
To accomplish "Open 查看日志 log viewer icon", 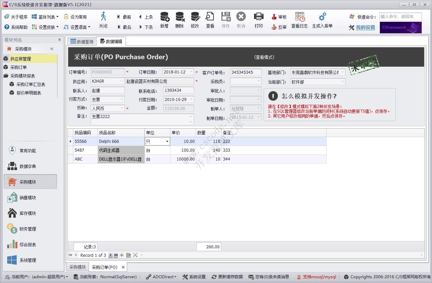I will pyautogui.click(x=300, y=17).
